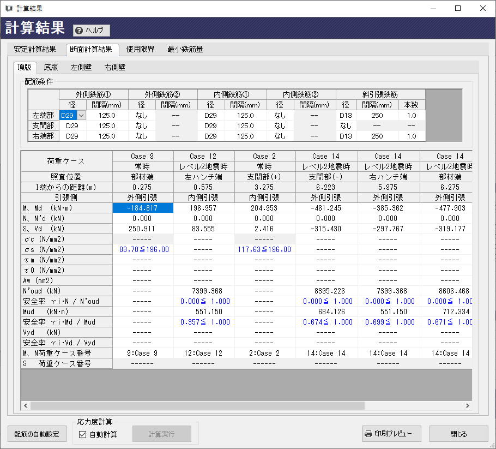Viewport: 496px width, 449px height.
Task: Click the Case 2 column header
Action: coord(264,156)
